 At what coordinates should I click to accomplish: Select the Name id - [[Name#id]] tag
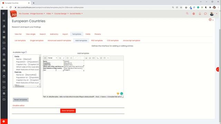26,75
